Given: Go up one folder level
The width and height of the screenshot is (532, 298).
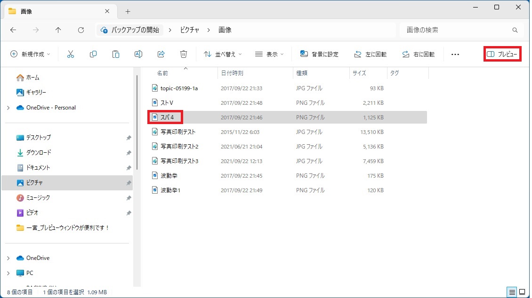Looking at the screenshot, I should click(58, 30).
